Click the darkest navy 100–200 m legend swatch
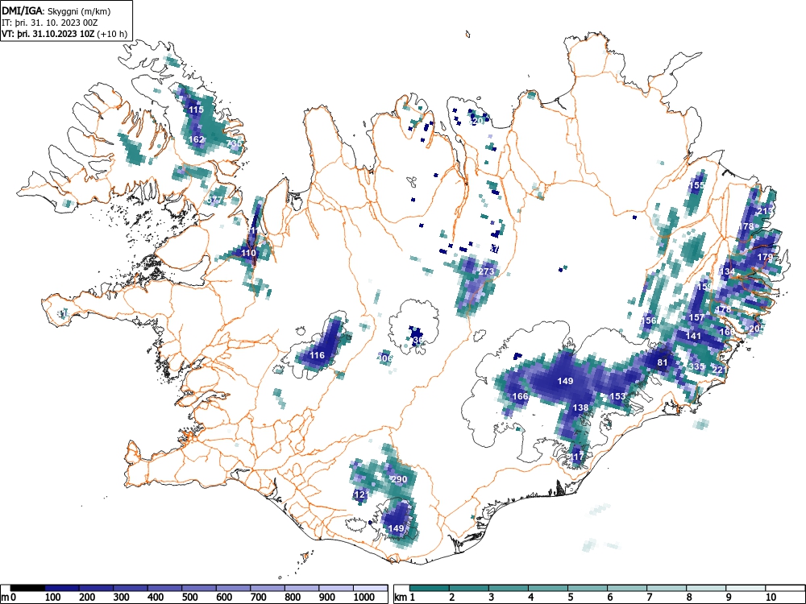The width and height of the screenshot is (806, 604). pyautogui.click(x=62, y=588)
